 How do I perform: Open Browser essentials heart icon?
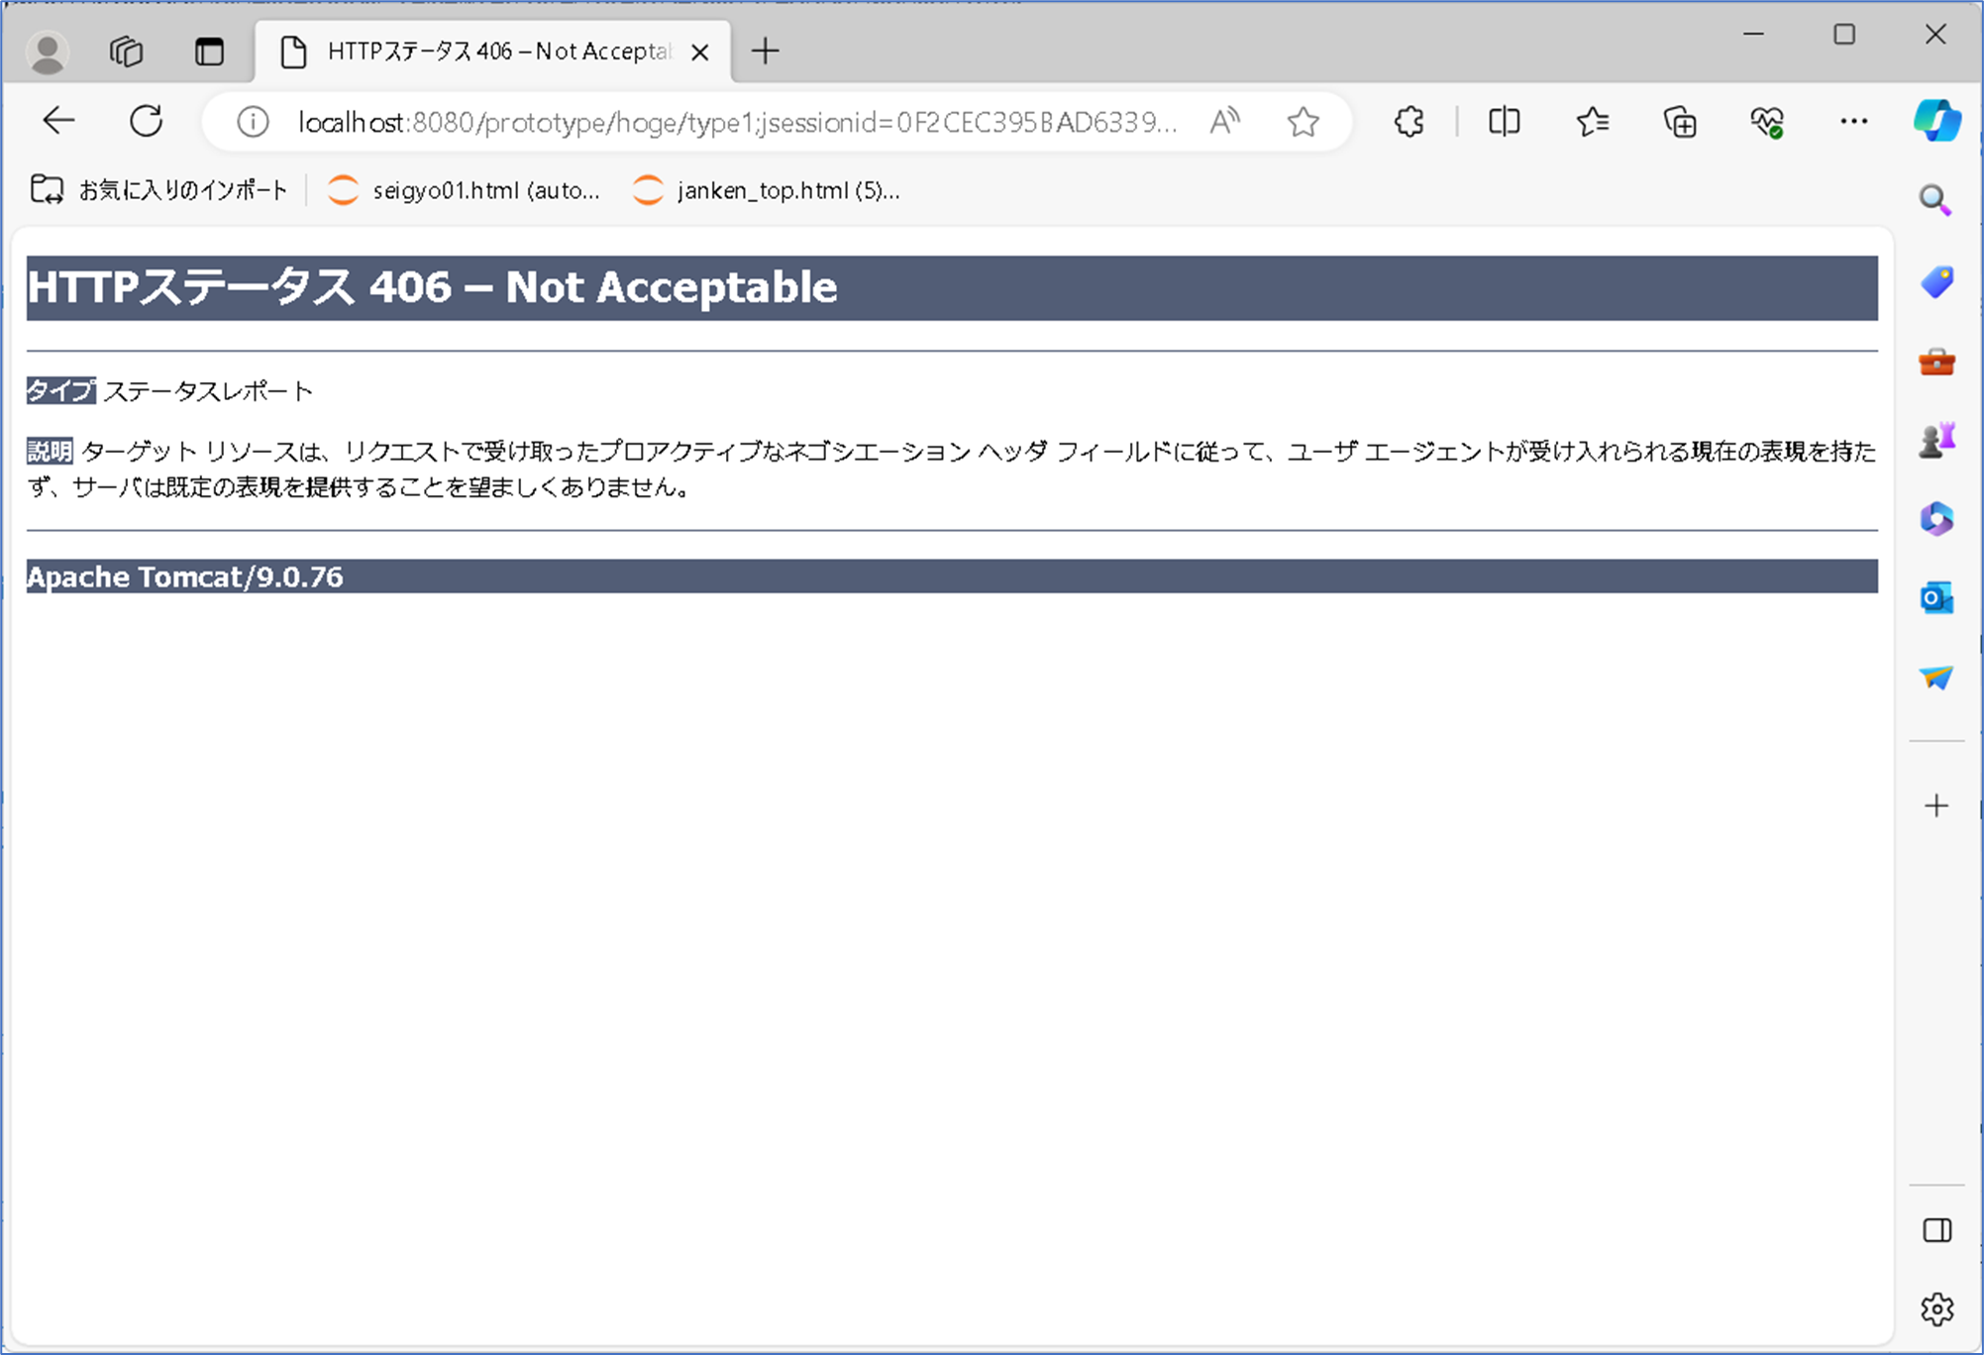(1767, 122)
